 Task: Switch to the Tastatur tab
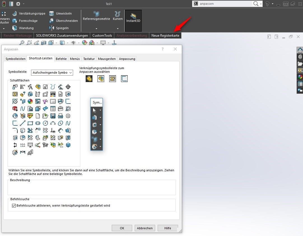pyautogui.click(x=89, y=59)
